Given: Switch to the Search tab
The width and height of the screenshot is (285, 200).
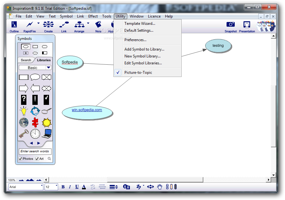Looking at the screenshot, I should pyautogui.click(x=26, y=60).
